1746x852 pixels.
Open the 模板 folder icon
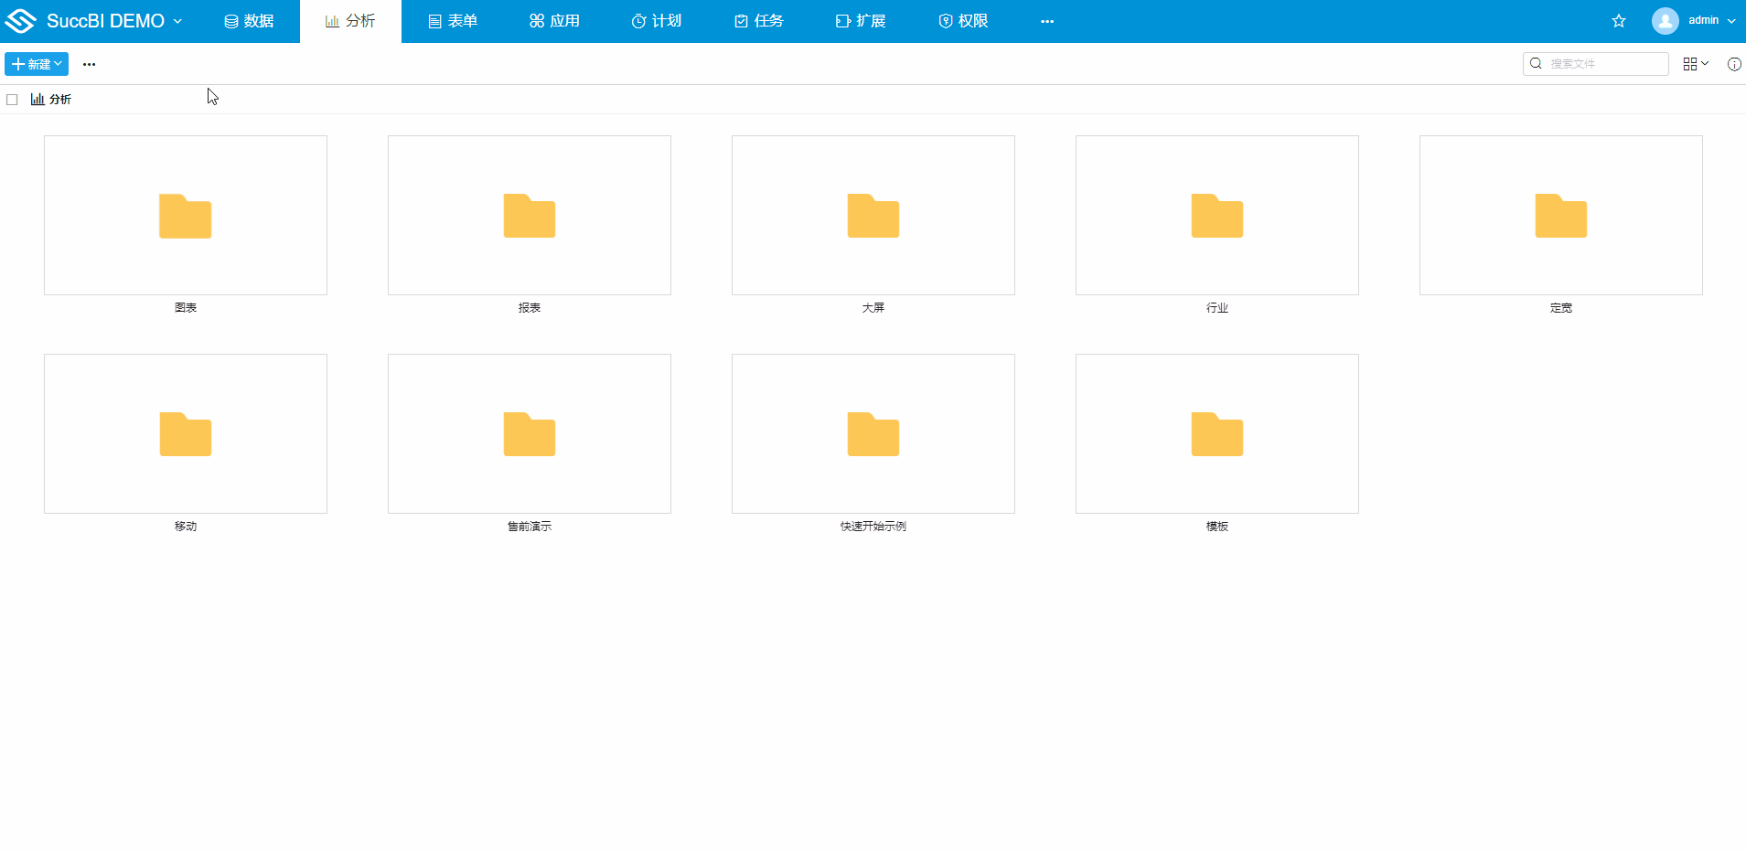pyautogui.click(x=1216, y=434)
